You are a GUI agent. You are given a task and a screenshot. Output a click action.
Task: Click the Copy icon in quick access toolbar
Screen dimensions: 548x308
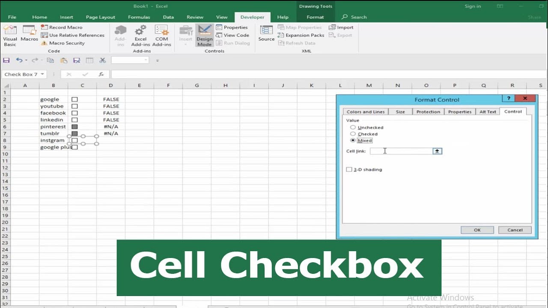coord(50,60)
